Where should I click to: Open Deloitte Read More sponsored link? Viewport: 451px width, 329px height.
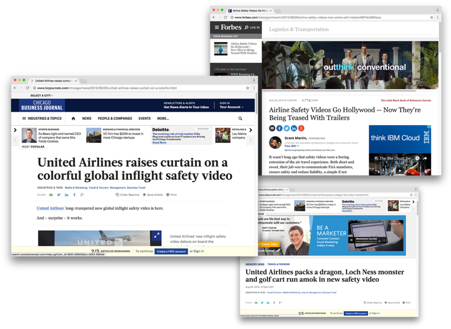pyautogui.click(x=160, y=143)
